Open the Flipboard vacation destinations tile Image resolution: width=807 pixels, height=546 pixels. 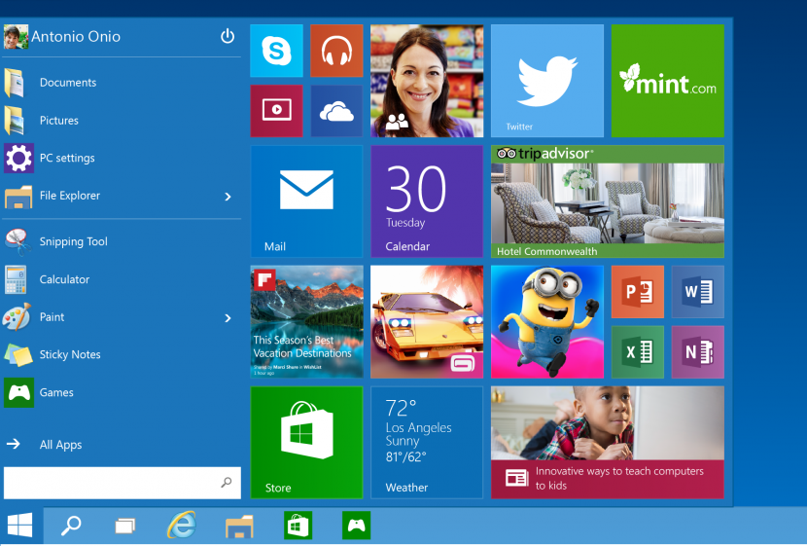coord(306,322)
